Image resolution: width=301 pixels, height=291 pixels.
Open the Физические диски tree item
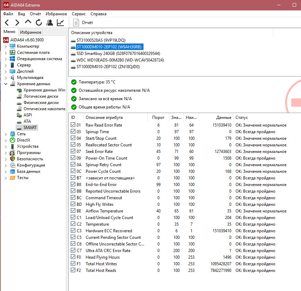(41, 103)
